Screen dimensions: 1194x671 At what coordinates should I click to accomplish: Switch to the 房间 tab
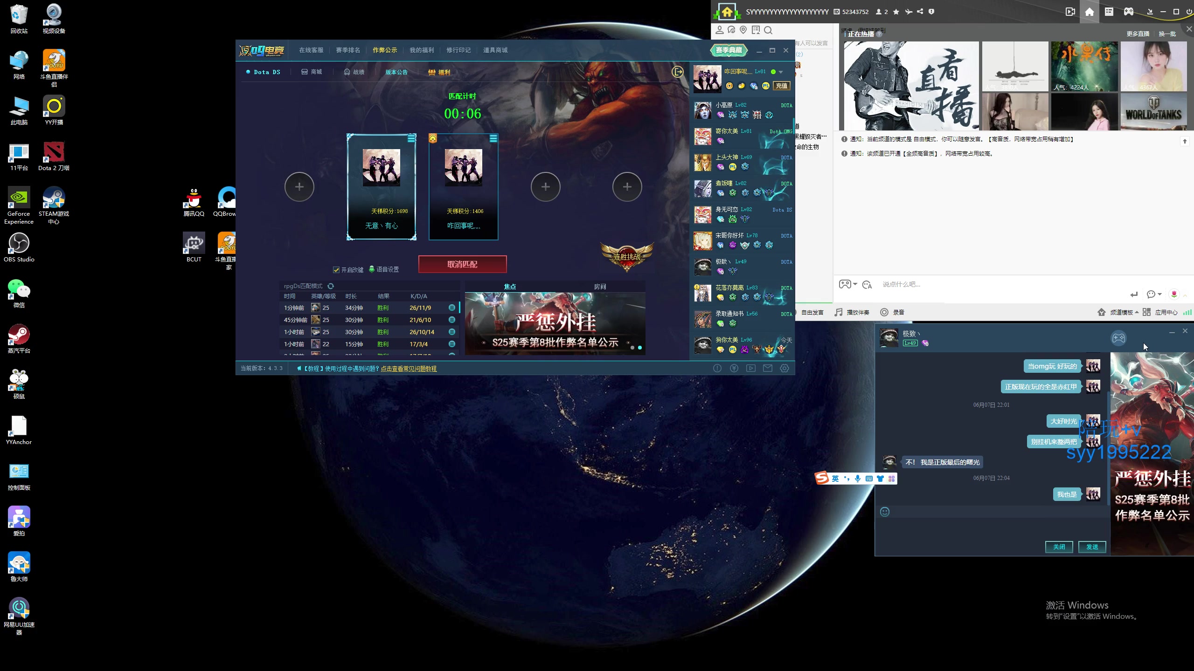point(600,287)
